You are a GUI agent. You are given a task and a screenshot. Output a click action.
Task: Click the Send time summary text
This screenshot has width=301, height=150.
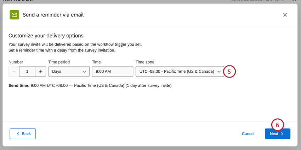point(90,85)
